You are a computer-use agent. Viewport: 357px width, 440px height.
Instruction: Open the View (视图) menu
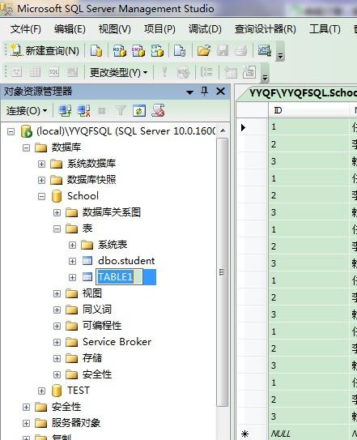115,29
